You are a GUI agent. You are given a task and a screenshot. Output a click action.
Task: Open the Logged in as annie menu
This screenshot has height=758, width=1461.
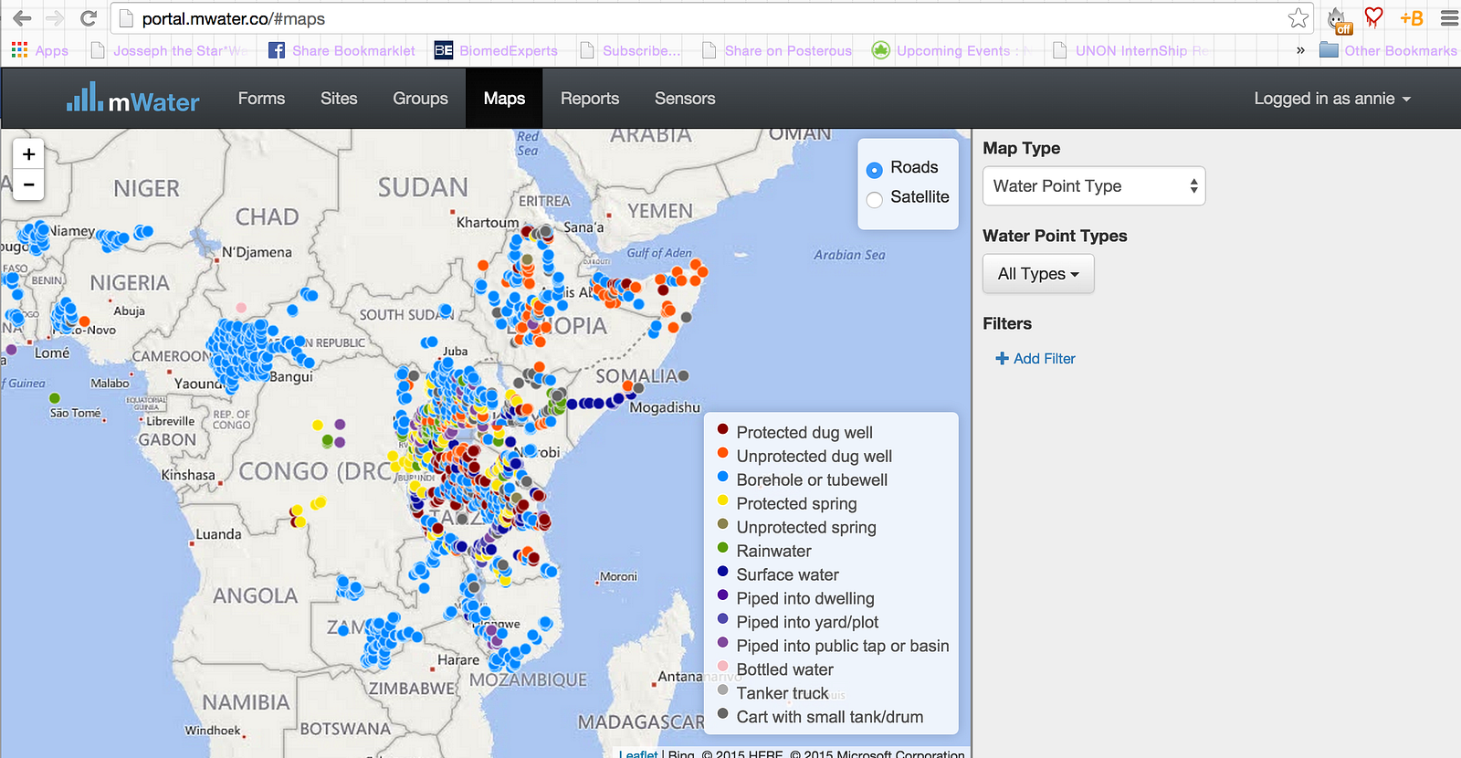coord(1331,99)
